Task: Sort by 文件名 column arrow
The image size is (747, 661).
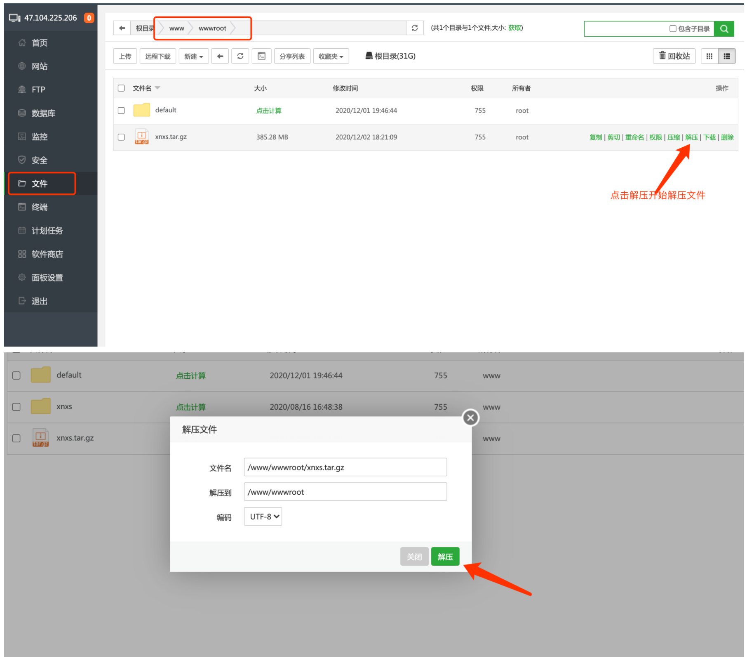Action: (157, 88)
